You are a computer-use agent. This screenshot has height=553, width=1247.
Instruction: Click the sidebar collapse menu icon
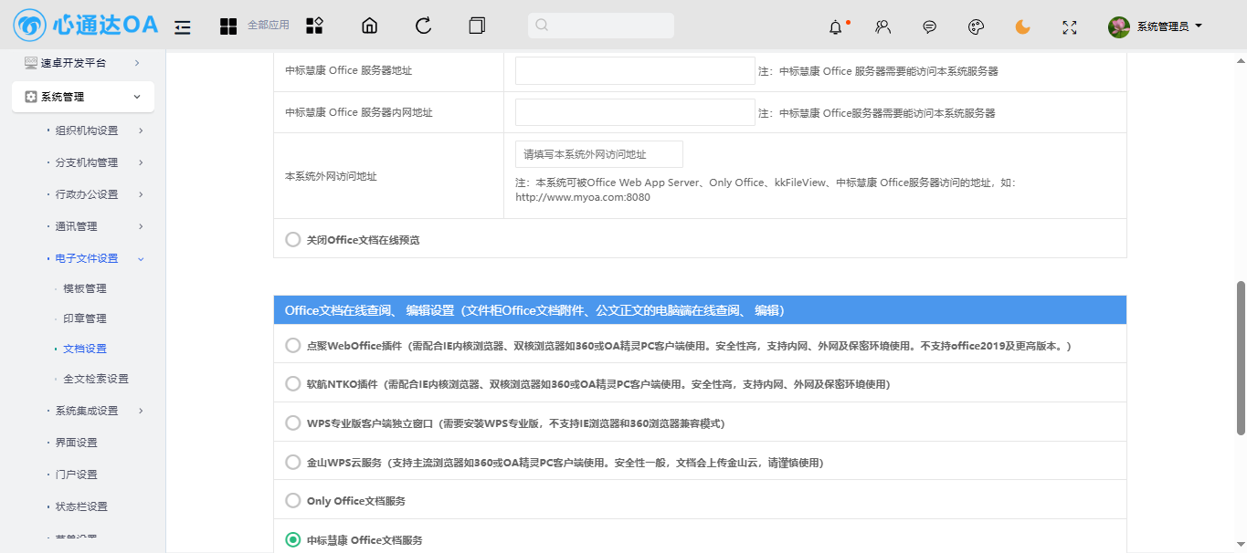pos(183,26)
